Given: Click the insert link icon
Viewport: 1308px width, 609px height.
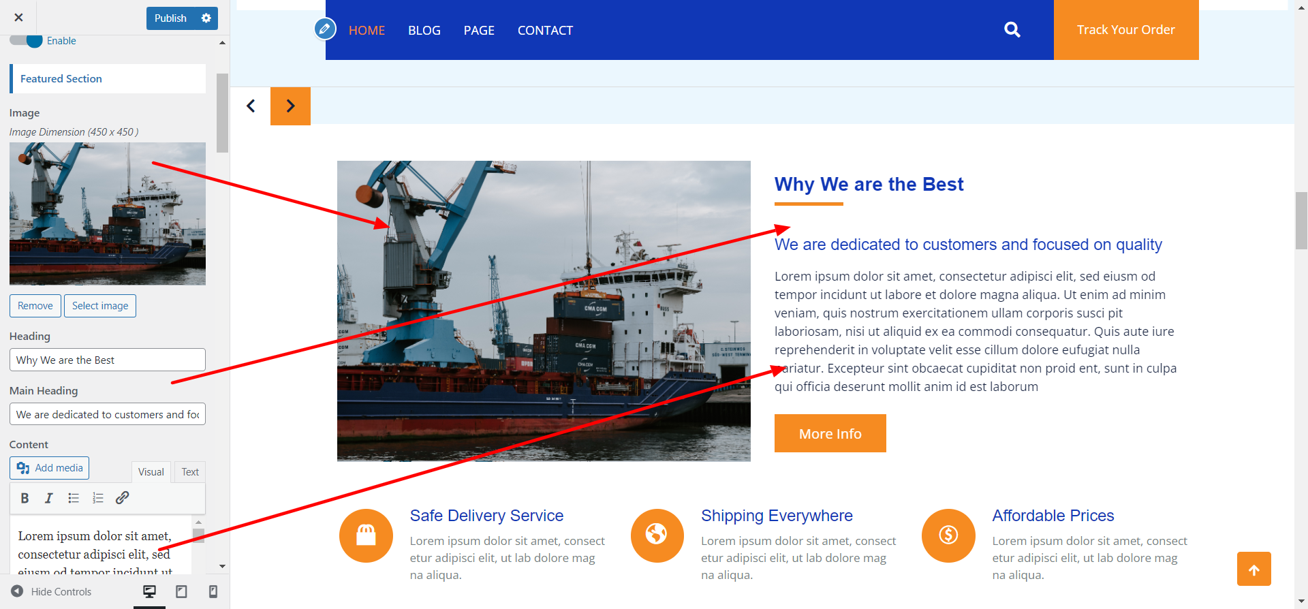Looking at the screenshot, I should [123, 498].
